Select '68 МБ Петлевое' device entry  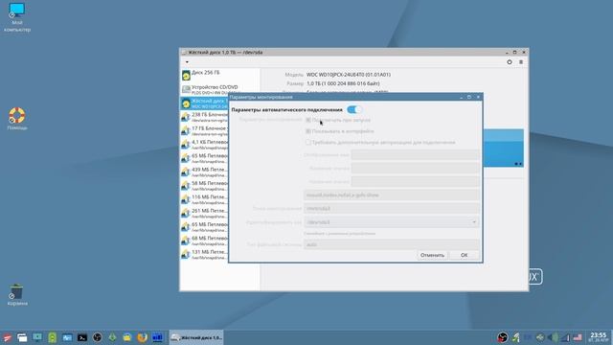(204, 241)
